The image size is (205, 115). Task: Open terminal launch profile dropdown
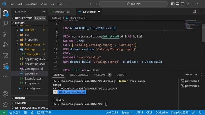tap(191, 75)
